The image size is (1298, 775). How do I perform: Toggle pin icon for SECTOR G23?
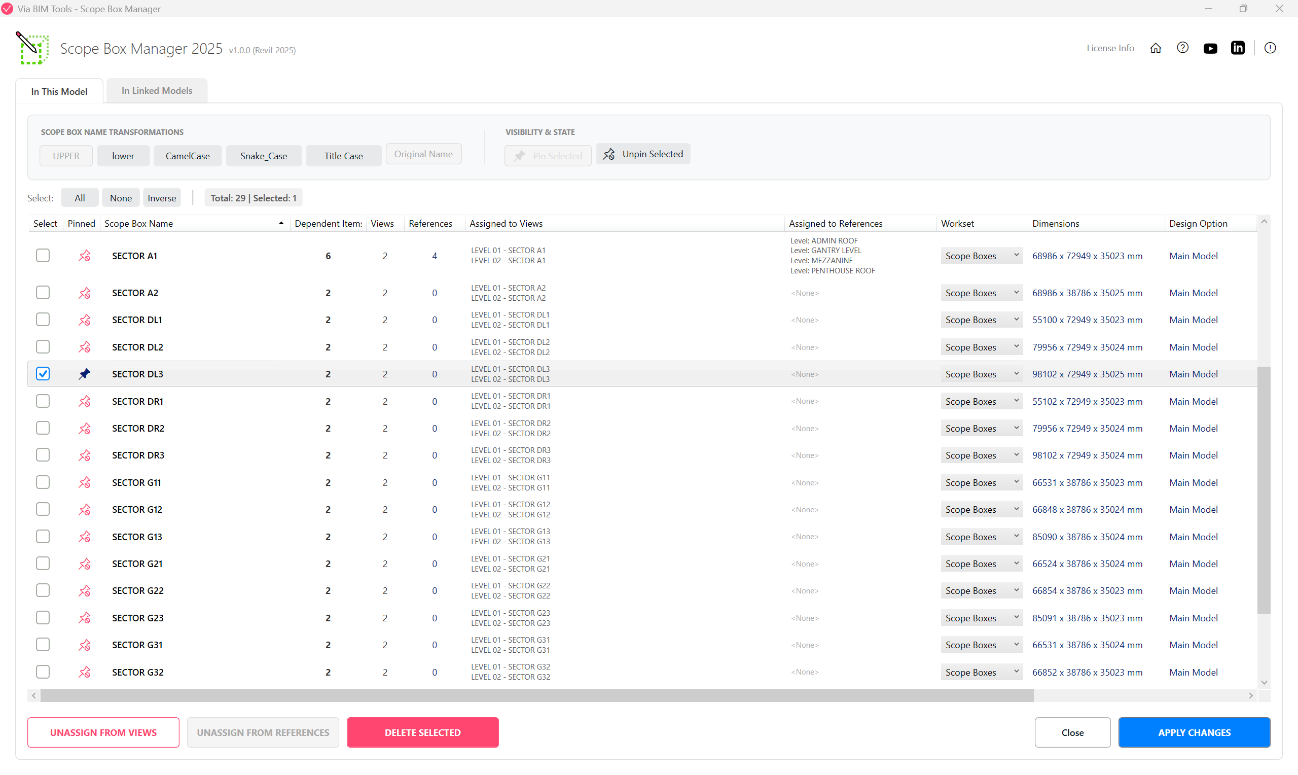tap(85, 618)
